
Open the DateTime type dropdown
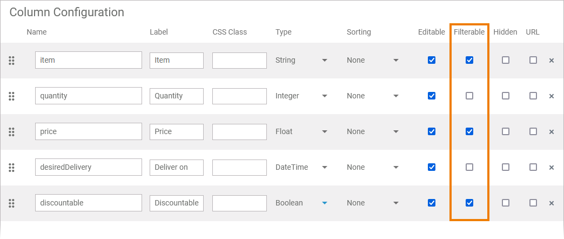point(301,167)
